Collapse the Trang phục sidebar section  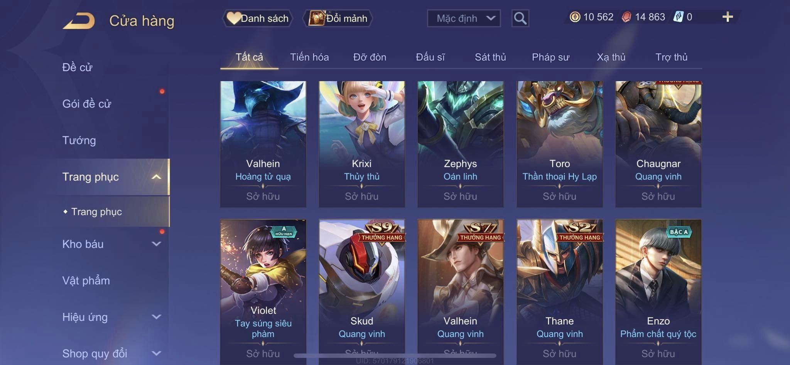156,177
